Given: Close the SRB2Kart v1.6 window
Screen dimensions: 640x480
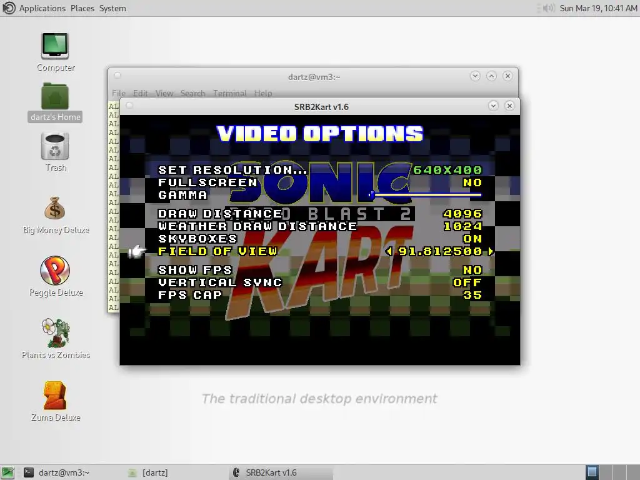Looking at the screenshot, I should [x=509, y=106].
